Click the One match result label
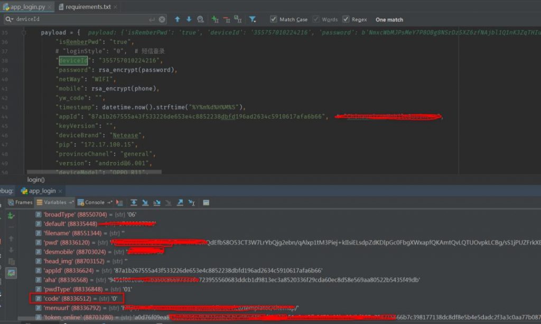 389,20
